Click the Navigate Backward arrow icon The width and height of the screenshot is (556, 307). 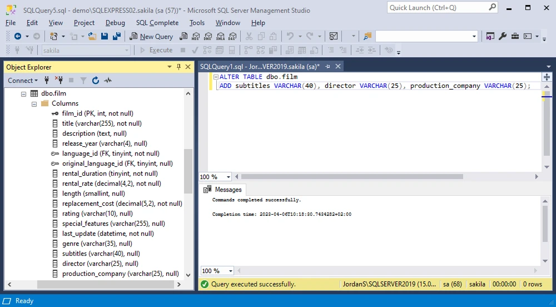tap(17, 36)
